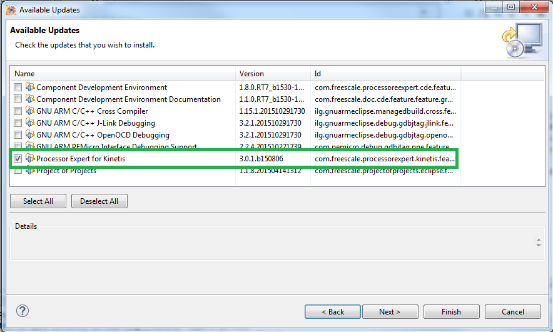Maximize the Available Updates window
The image size is (553, 332).
click(x=511, y=7)
